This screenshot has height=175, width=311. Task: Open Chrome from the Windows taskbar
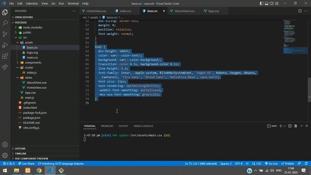[x=39, y=171]
